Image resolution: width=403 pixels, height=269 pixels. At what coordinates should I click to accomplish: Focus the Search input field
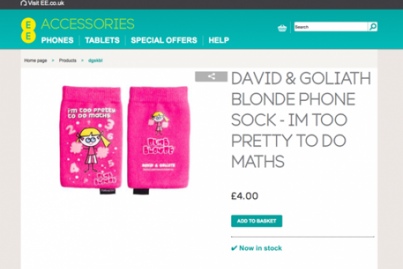330,27
